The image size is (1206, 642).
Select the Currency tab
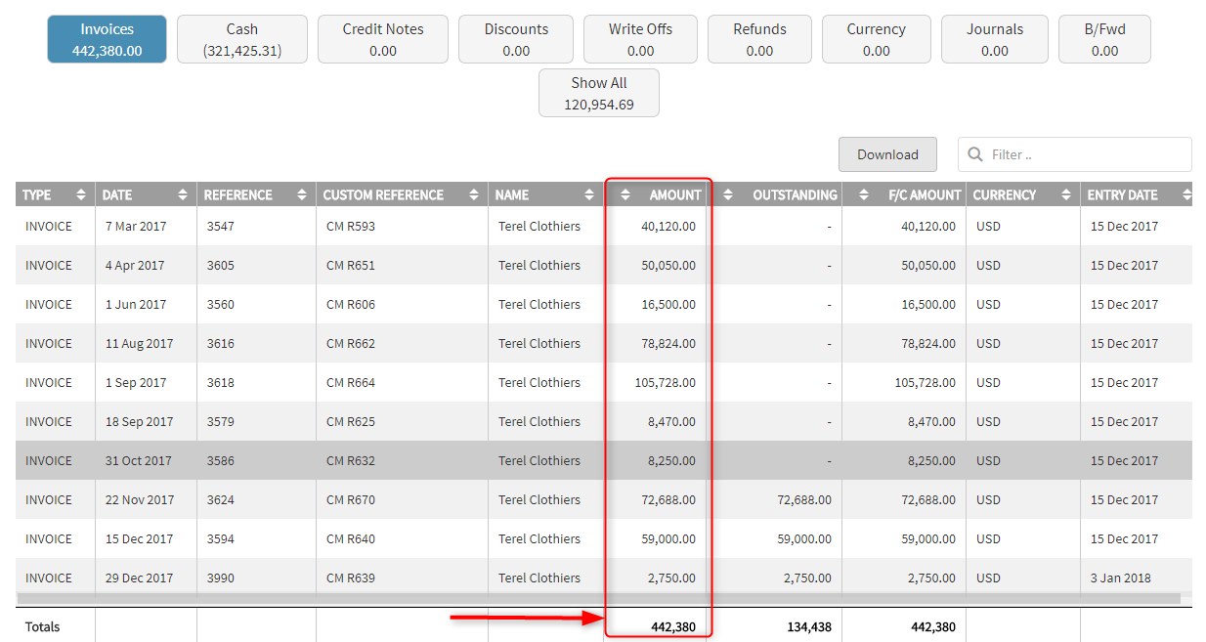(877, 39)
